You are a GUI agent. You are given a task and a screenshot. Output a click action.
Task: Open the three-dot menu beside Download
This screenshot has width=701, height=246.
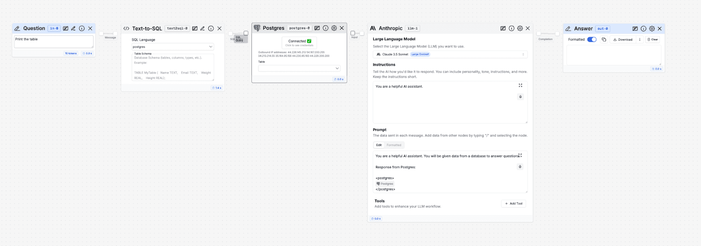(640, 39)
